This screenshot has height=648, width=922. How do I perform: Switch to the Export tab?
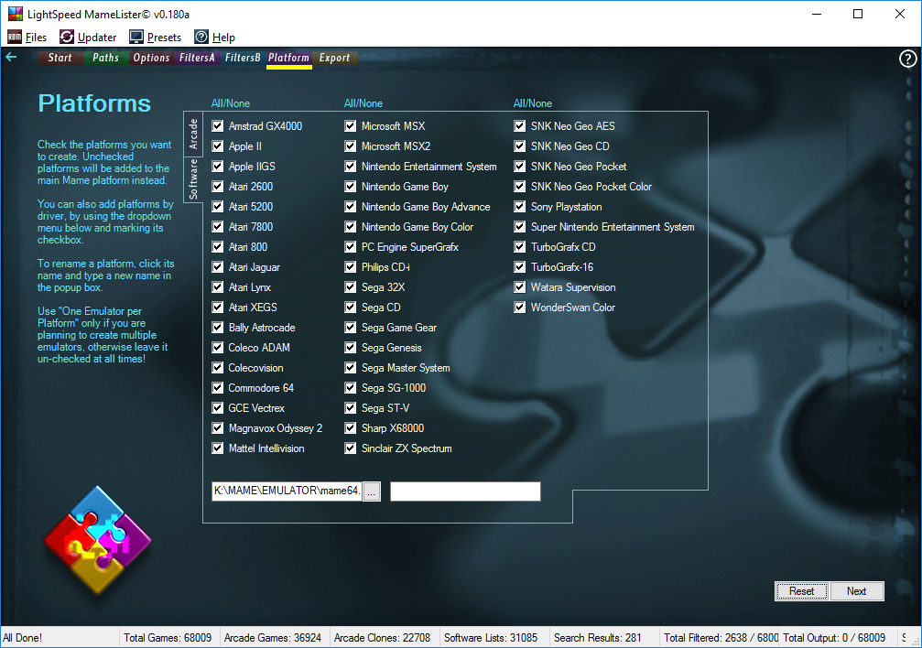click(334, 58)
